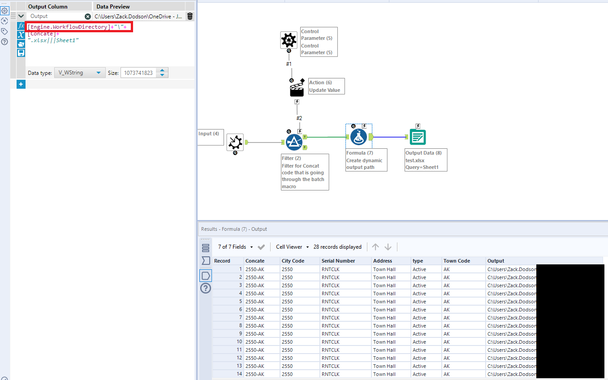This screenshot has height=380, width=608.
Task: Collapse the Output expression with chevron
Action: point(21,16)
